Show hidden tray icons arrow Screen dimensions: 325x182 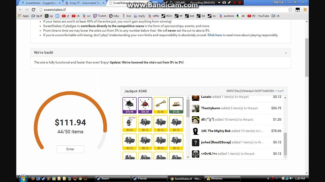click(x=268, y=178)
